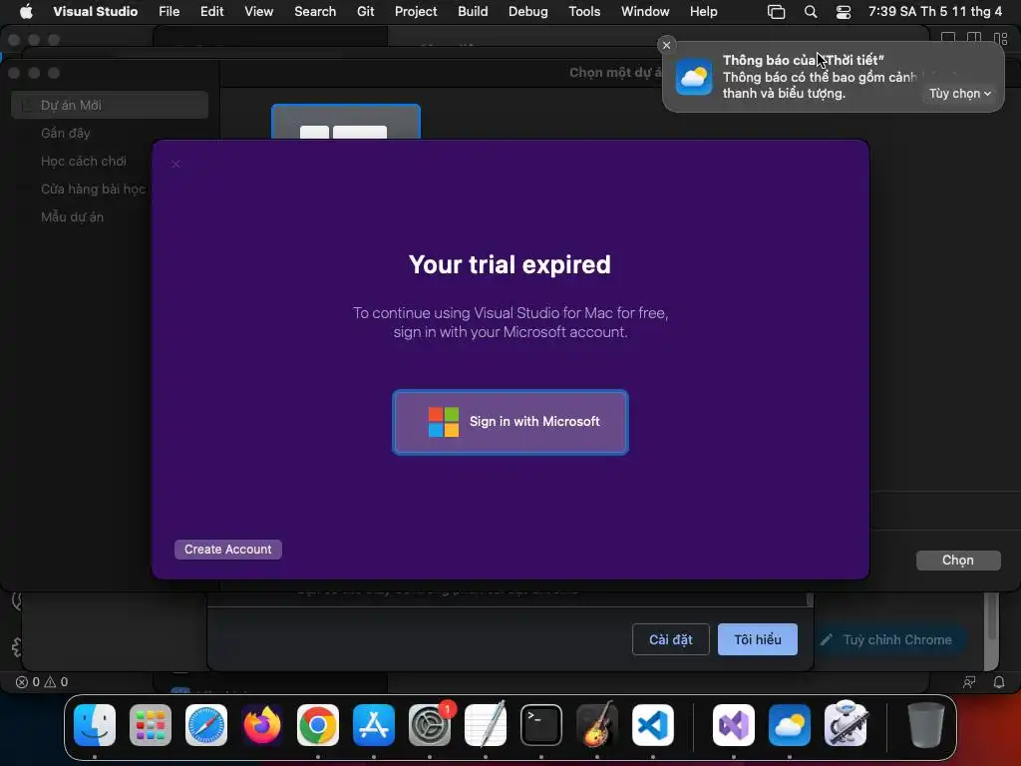
Task: Open Launchpad in the dock
Action: (151, 725)
